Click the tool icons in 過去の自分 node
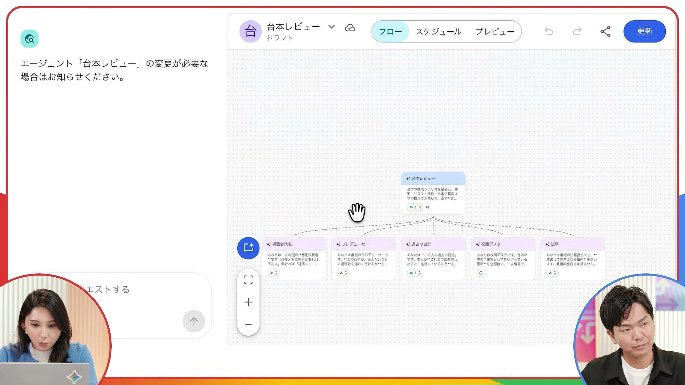 415,273
